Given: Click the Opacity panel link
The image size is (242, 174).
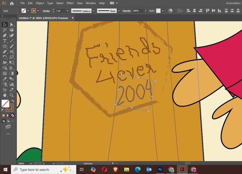Looking at the screenshot, I should pos(127,11).
